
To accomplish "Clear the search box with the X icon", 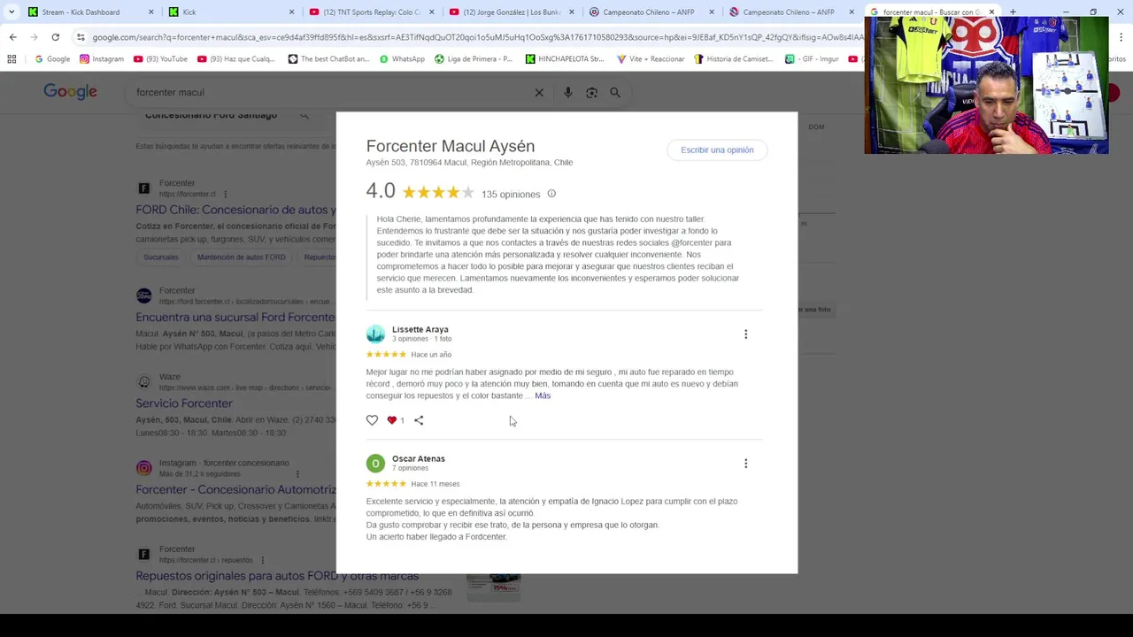I will tap(539, 92).
